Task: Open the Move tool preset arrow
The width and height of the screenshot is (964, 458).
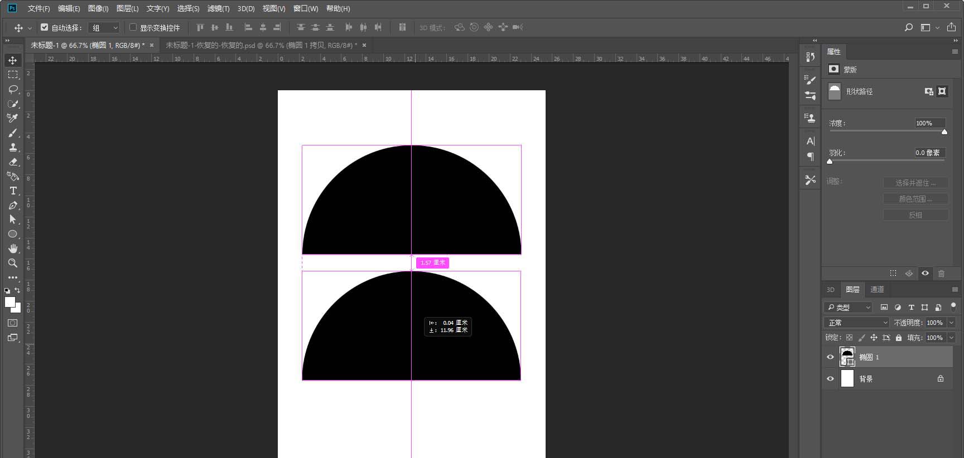Action: point(30,28)
